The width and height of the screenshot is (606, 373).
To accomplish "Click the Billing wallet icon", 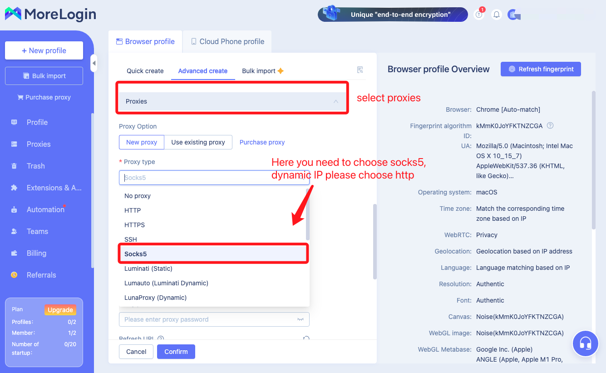I will (x=14, y=253).
